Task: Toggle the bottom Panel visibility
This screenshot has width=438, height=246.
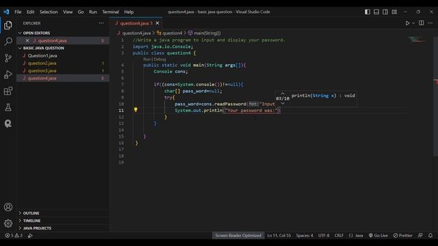Action: click(x=376, y=12)
